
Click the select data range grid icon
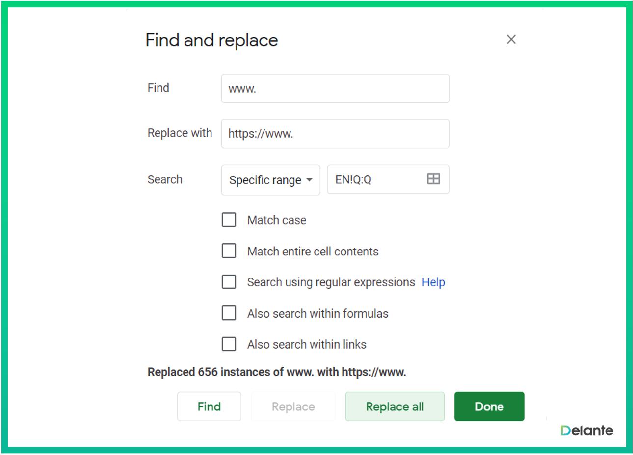pyautogui.click(x=433, y=179)
